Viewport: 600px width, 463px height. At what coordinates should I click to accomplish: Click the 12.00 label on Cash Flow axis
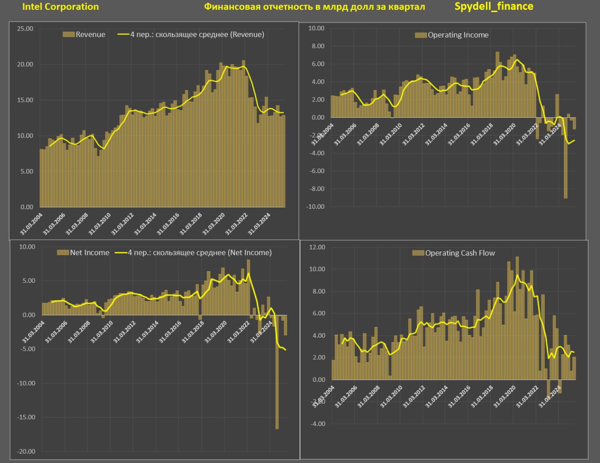pyautogui.click(x=317, y=247)
